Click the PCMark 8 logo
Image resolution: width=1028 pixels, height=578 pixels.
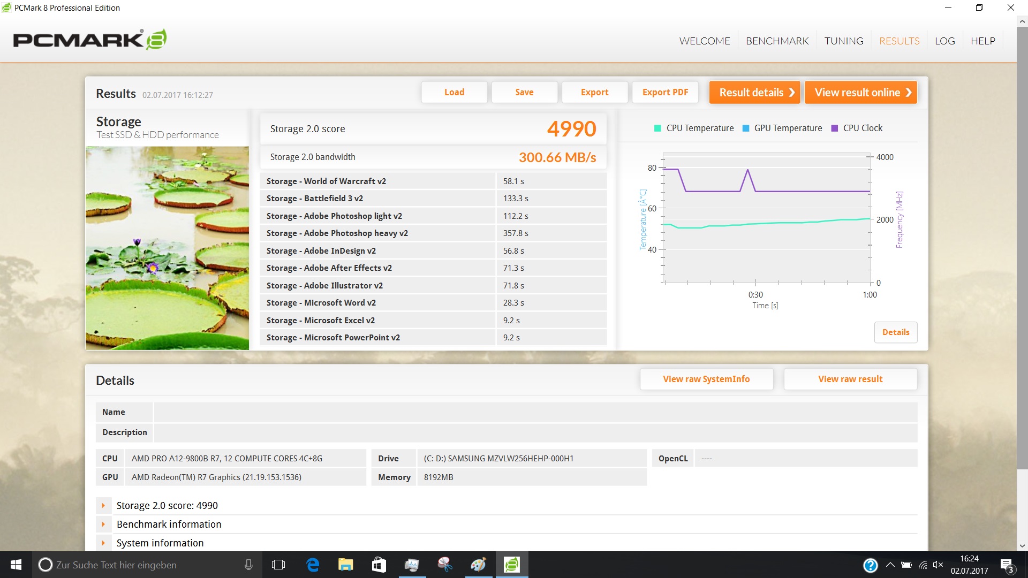90,40
